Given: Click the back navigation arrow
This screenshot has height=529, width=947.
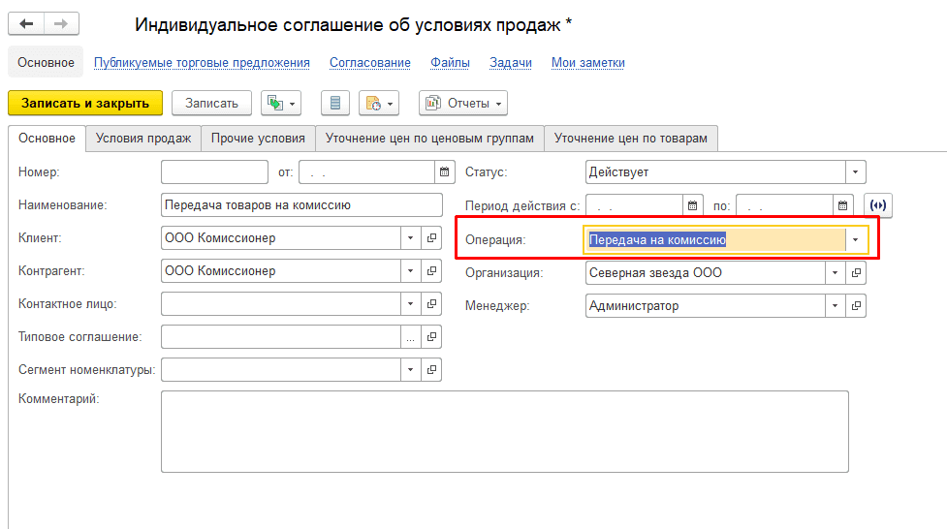Looking at the screenshot, I should pos(27,23).
